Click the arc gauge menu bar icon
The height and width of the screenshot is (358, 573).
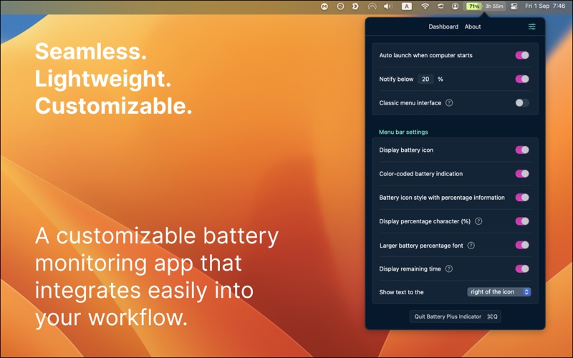point(372,6)
